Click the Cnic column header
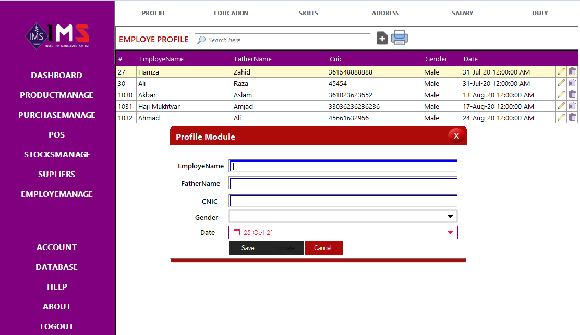This screenshot has height=335, width=580. [336, 59]
